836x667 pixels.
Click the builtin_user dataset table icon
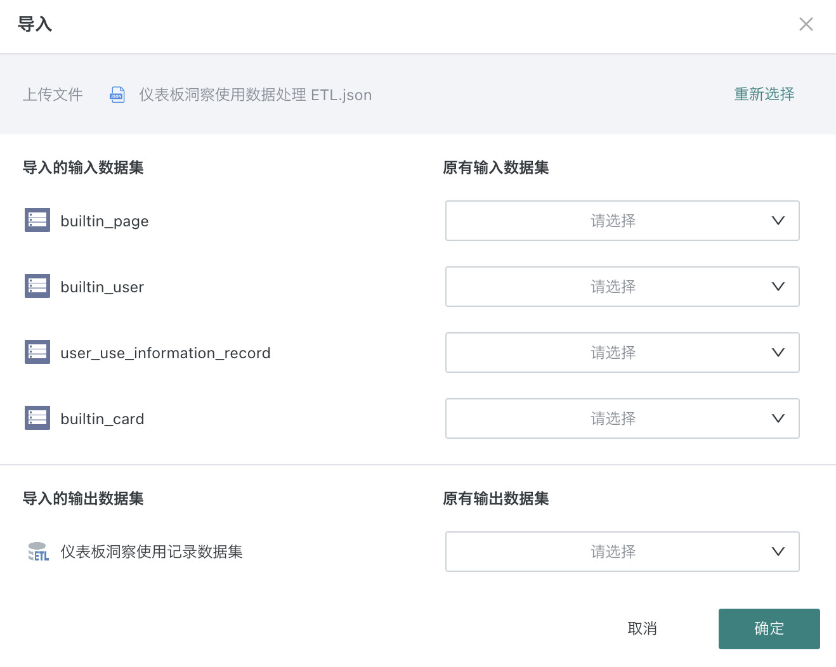(x=37, y=286)
